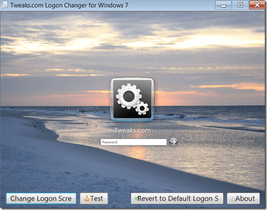Click the Tweaks.com username label
267x210 pixels.
(x=133, y=131)
